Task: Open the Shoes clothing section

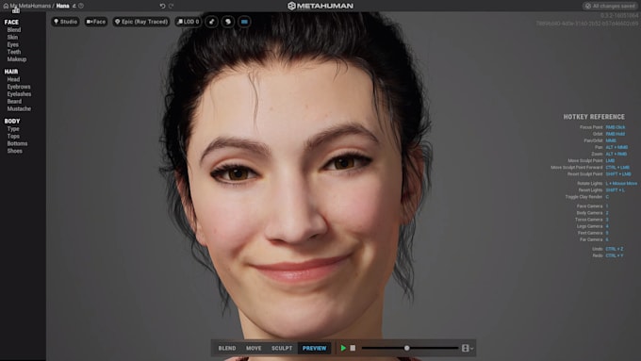Action: click(15, 151)
